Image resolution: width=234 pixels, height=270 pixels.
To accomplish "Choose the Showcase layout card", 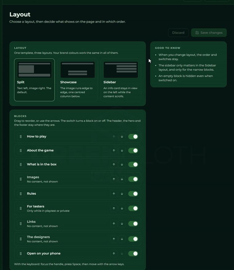I will click(x=78, y=80).
